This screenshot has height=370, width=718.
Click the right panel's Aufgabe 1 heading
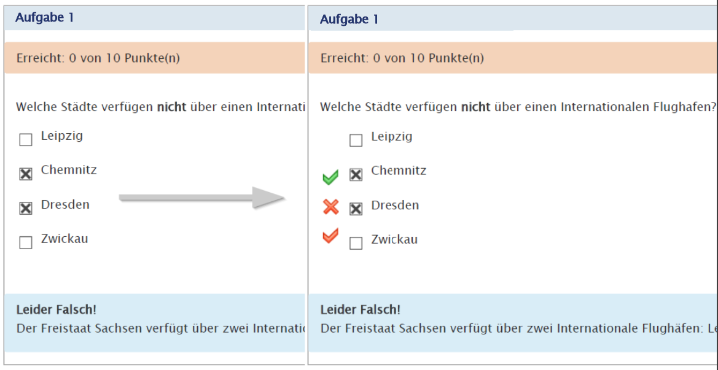coord(349,20)
